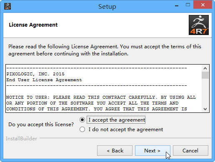Click the InstallBuilder label

click(21, 139)
